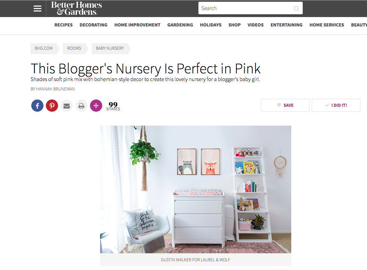The width and height of the screenshot is (367, 270).
Task: Email this article via envelope icon
Action: point(67,106)
